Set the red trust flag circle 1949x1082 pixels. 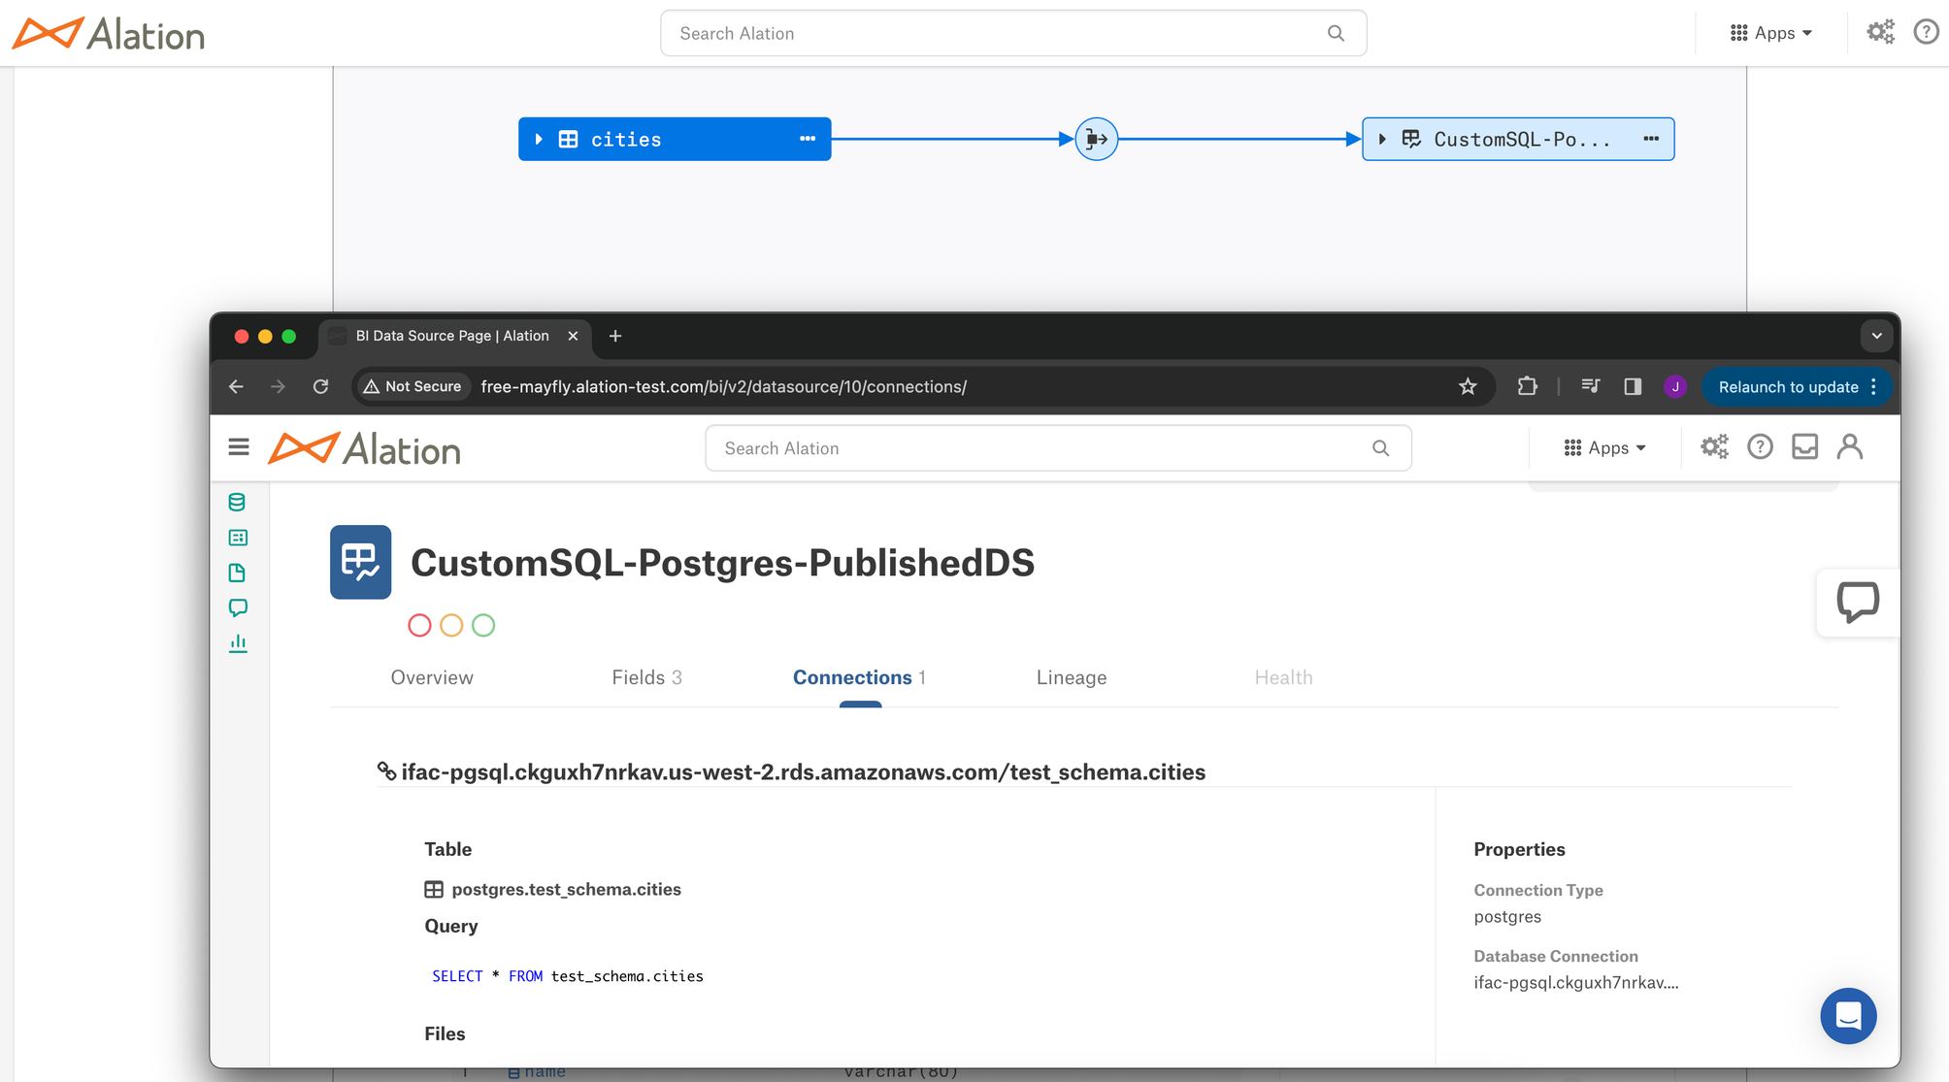coord(419,625)
